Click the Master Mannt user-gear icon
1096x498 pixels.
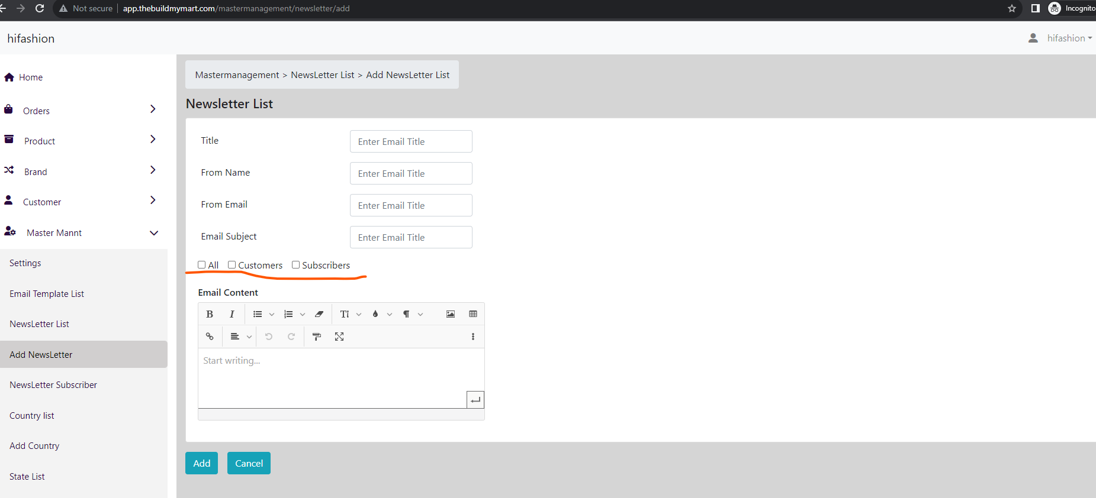pos(10,231)
